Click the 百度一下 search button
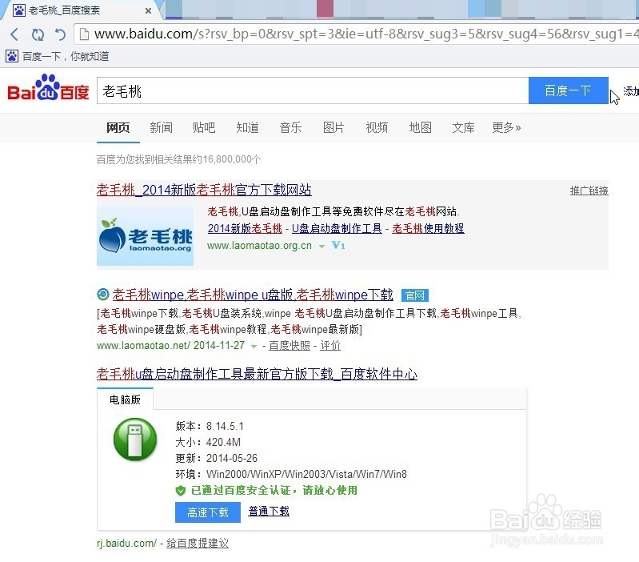 pos(568,90)
